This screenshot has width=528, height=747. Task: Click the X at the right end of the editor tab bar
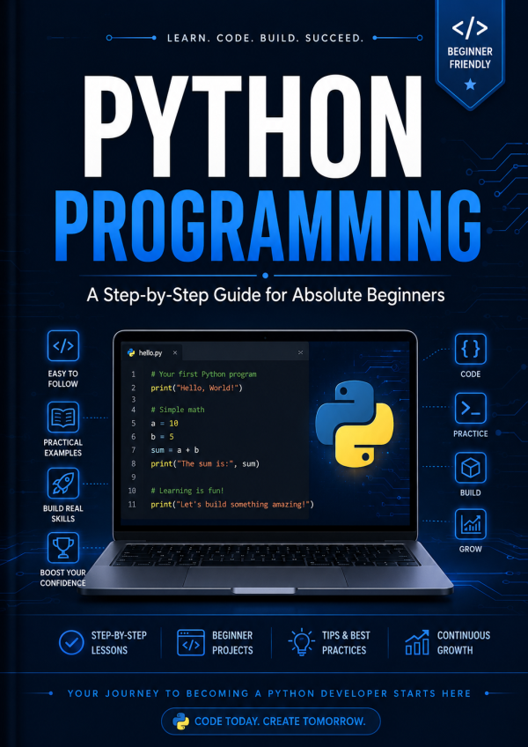click(300, 352)
